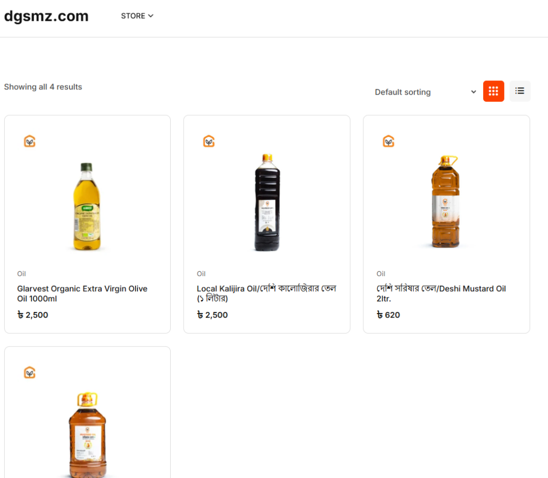Viewport: 548px width, 478px height.
Task: Open the fourth product's jug image
Action: tap(87, 434)
